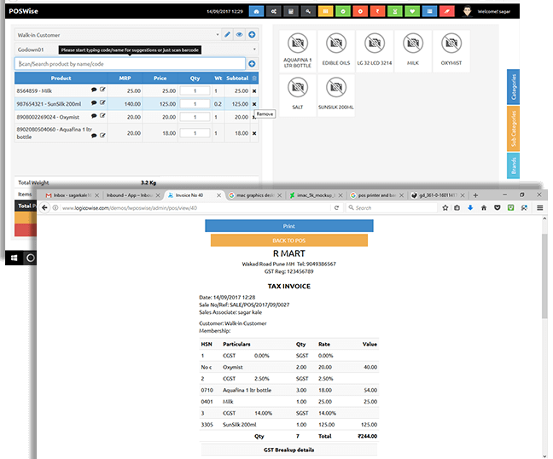Click the yellow register icon in header
The width and height of the screenshot is (553, 459).
pos(325,11)
